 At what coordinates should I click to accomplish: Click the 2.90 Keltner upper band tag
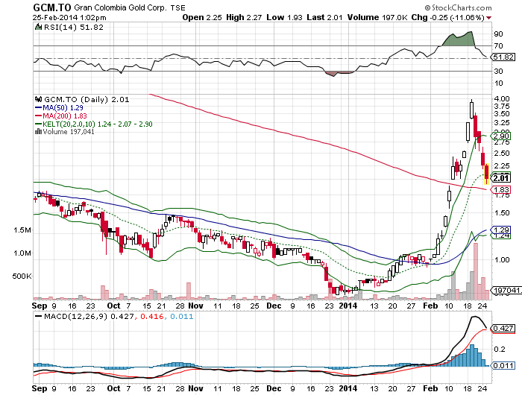[501, 136]
